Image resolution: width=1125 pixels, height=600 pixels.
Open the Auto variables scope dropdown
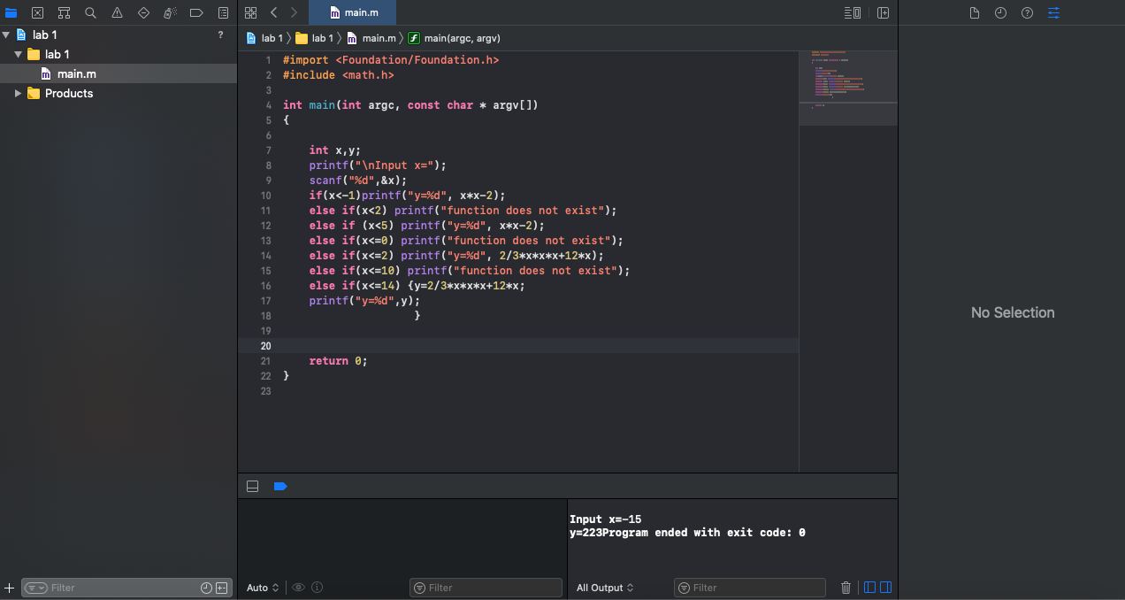tap(263, 588)
